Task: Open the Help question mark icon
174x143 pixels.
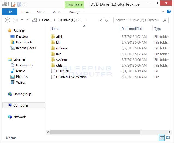Action: pyautogui.click(x=169, y=12)
